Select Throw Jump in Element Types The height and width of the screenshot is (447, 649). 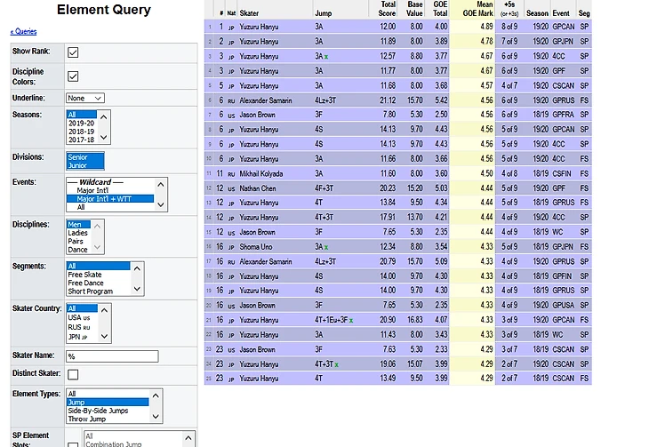pos(89,418)
